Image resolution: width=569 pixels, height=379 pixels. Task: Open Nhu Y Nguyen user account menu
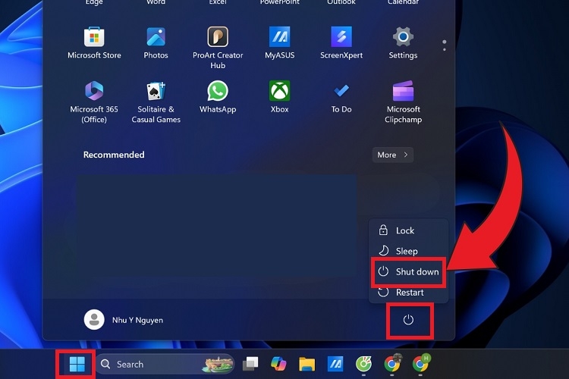tap(124, 320)
